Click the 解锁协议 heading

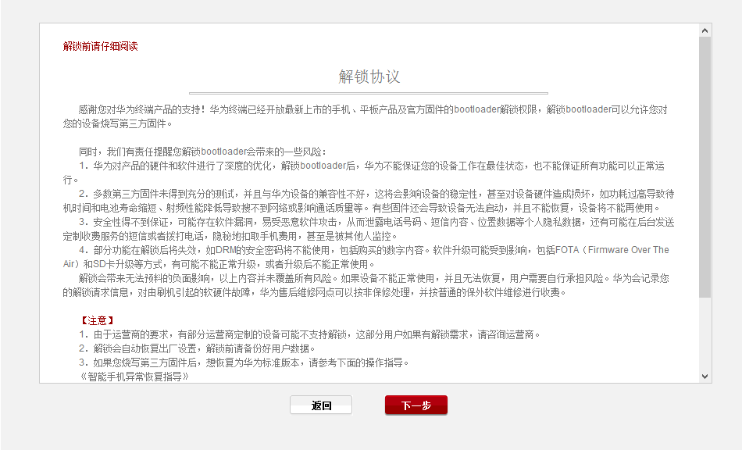click(369, 77)
